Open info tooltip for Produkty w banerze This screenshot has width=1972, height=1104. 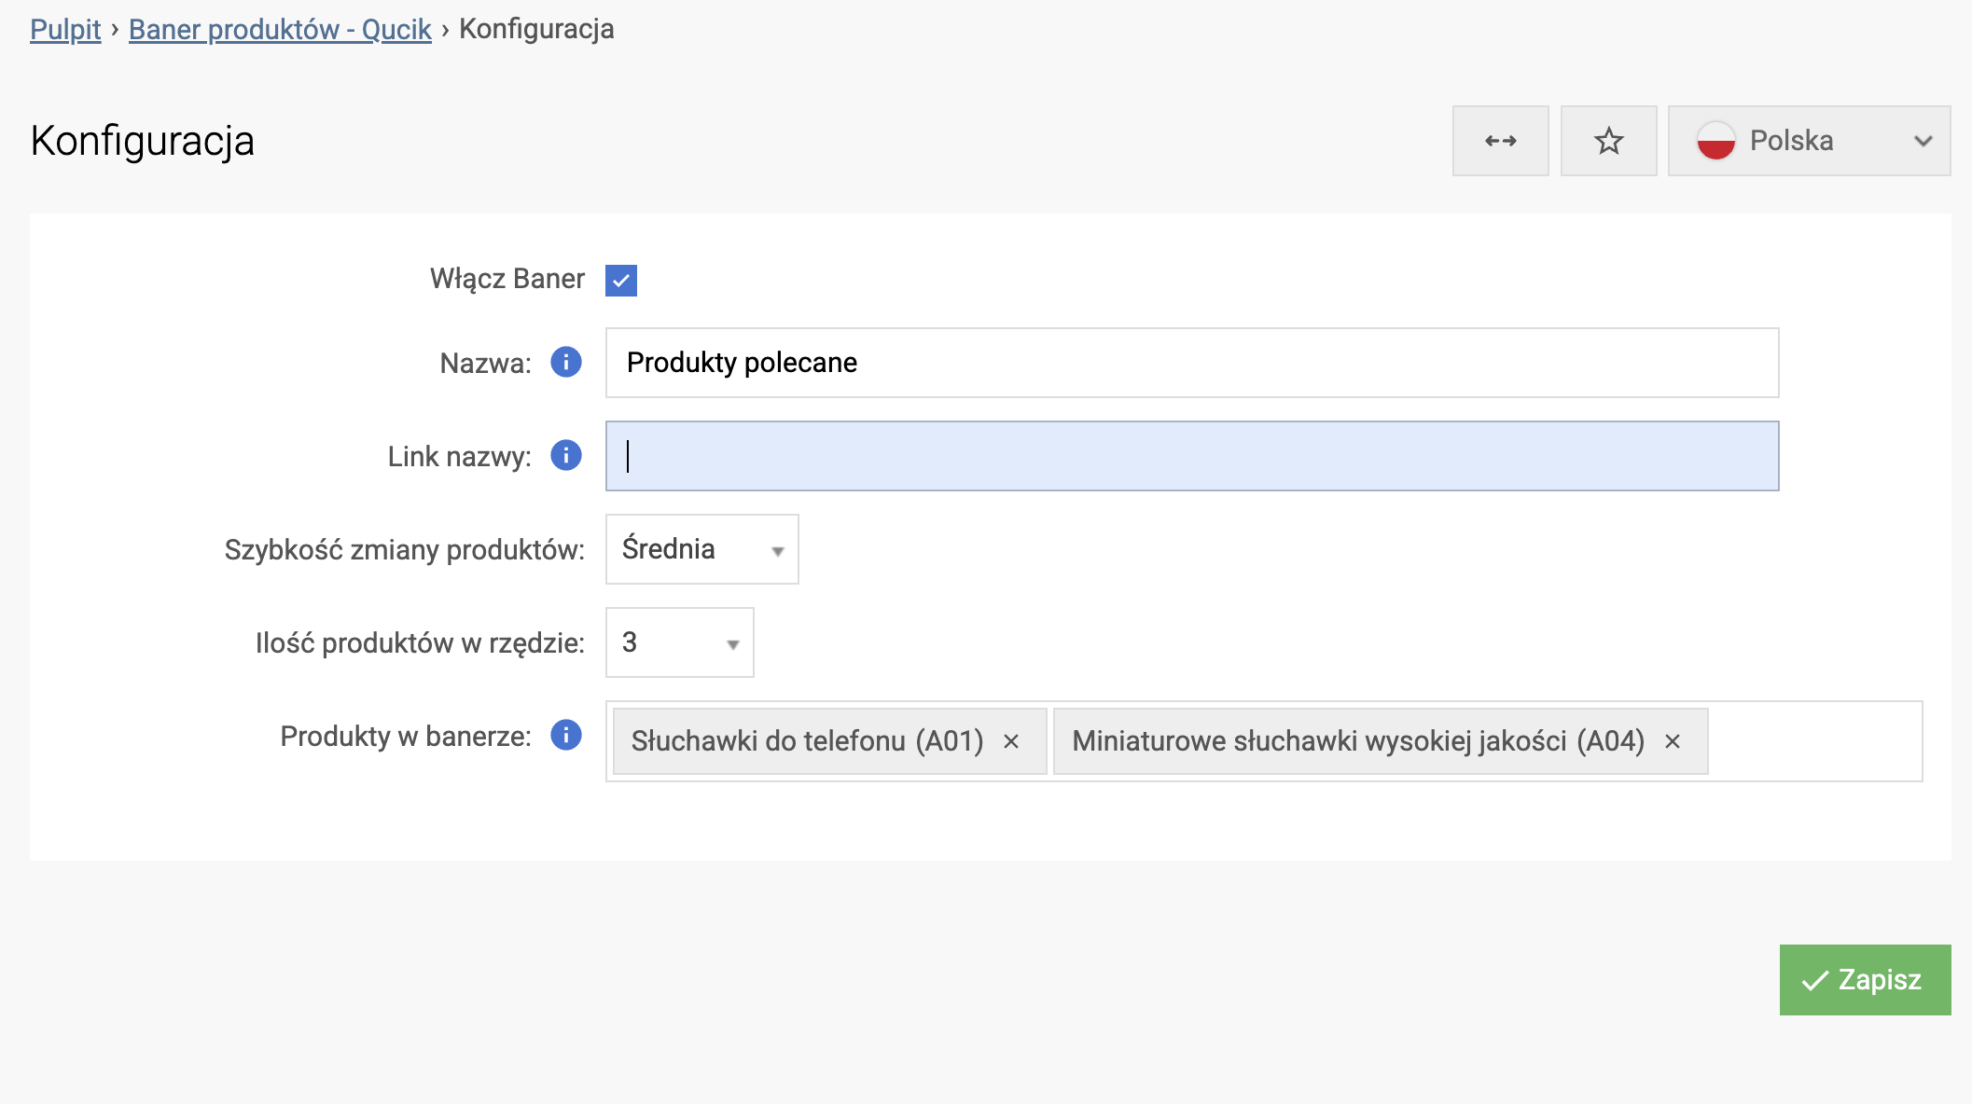pos(564,736)
